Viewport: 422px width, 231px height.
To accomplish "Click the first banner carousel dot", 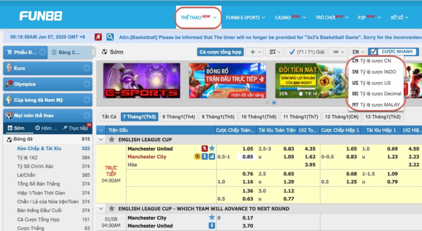I will click(x=267, y=103).
